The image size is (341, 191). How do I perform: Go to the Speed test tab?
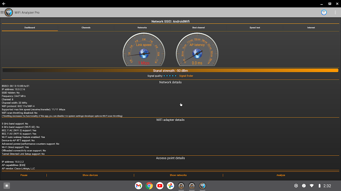(255, 28)
